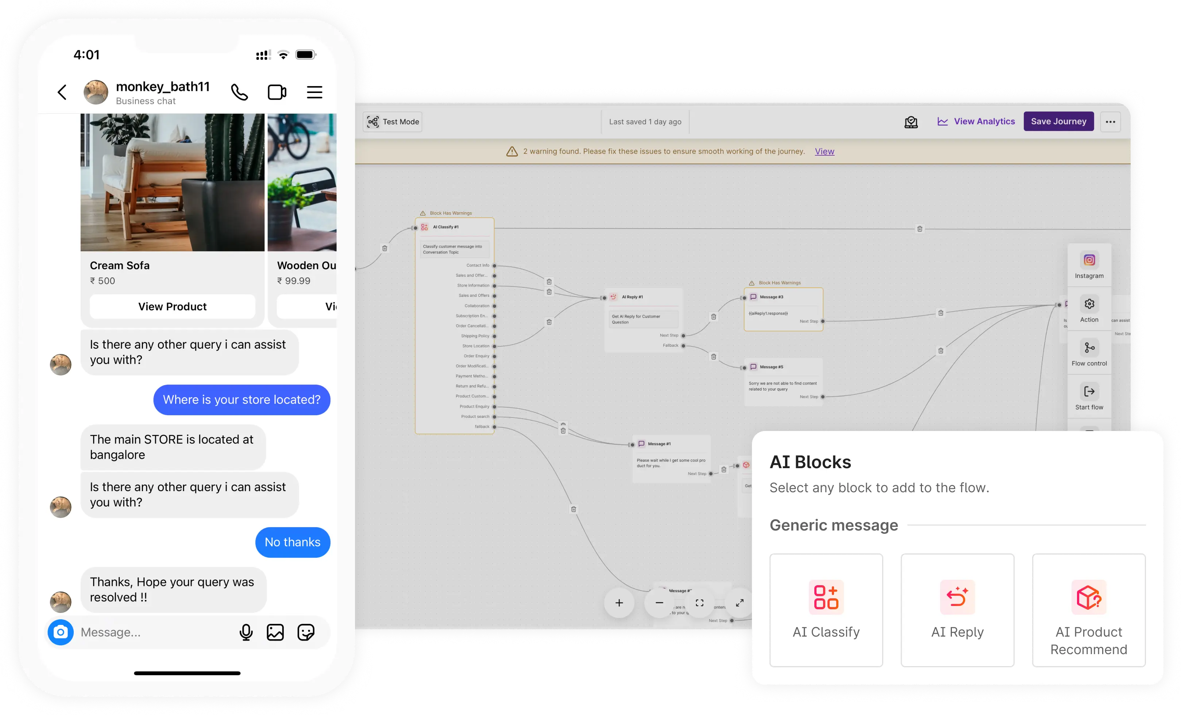1181x715 pixels.
Task: Expand the three-dot more options menu
Action: pos(1110,121)
